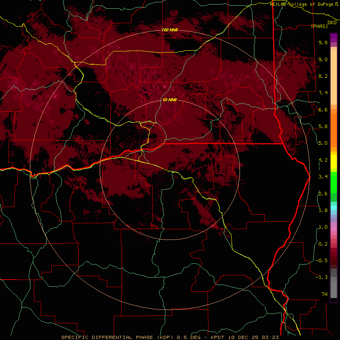Screen dimensions: 340x340
Task: Select the 9.0 value on the scale
Action: tap(323, 59)
